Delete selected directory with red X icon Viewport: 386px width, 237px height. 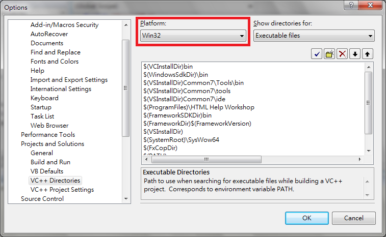coord(343,54)
